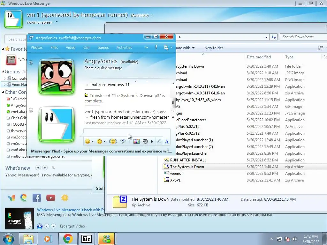Collapse AngrySonics' display picture with the small arrow
The image size is (327, 245).
click(x=31, y=62)
